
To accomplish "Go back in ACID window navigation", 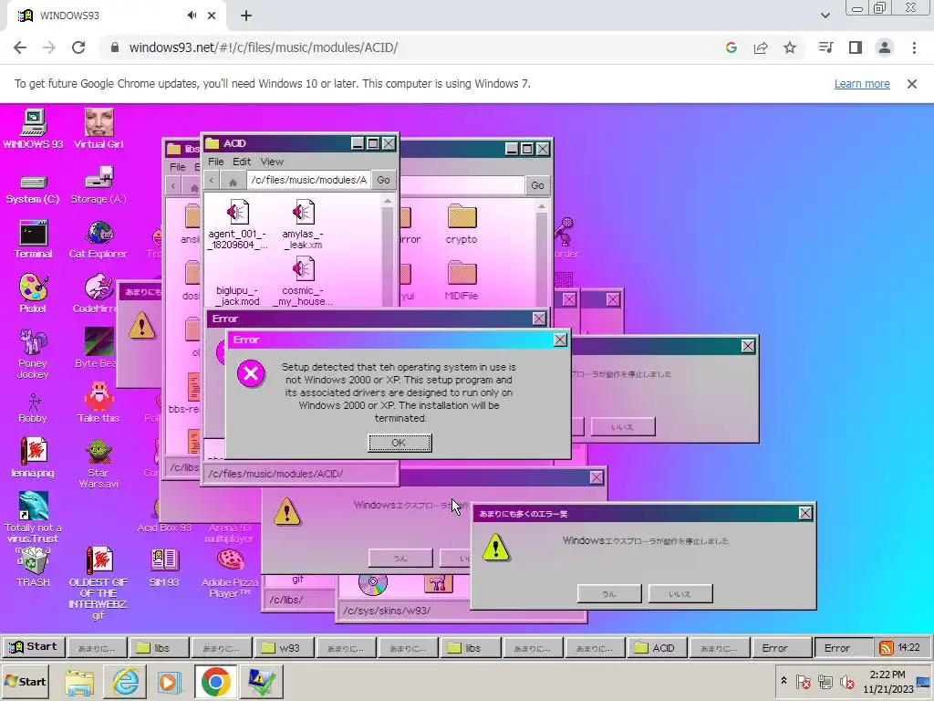I will [x=212, y=180].
